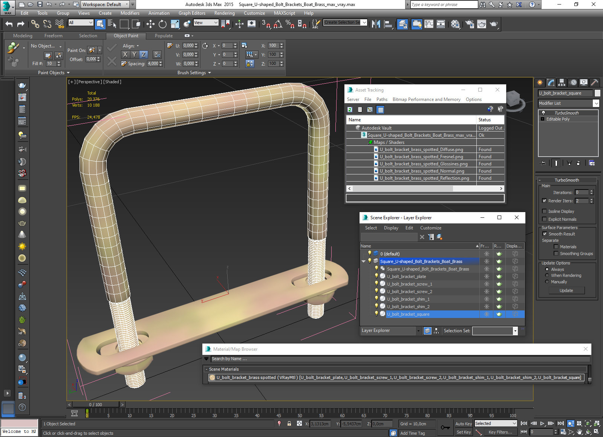
Task: Open the Material Editor teapot-sphere icon
Action: [455, 24]
